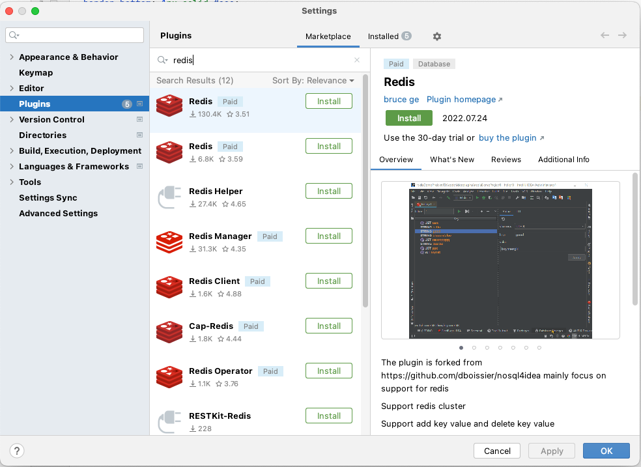Click the Cancel button
This screenshot has height=467, width=641.
coord(496,451)
